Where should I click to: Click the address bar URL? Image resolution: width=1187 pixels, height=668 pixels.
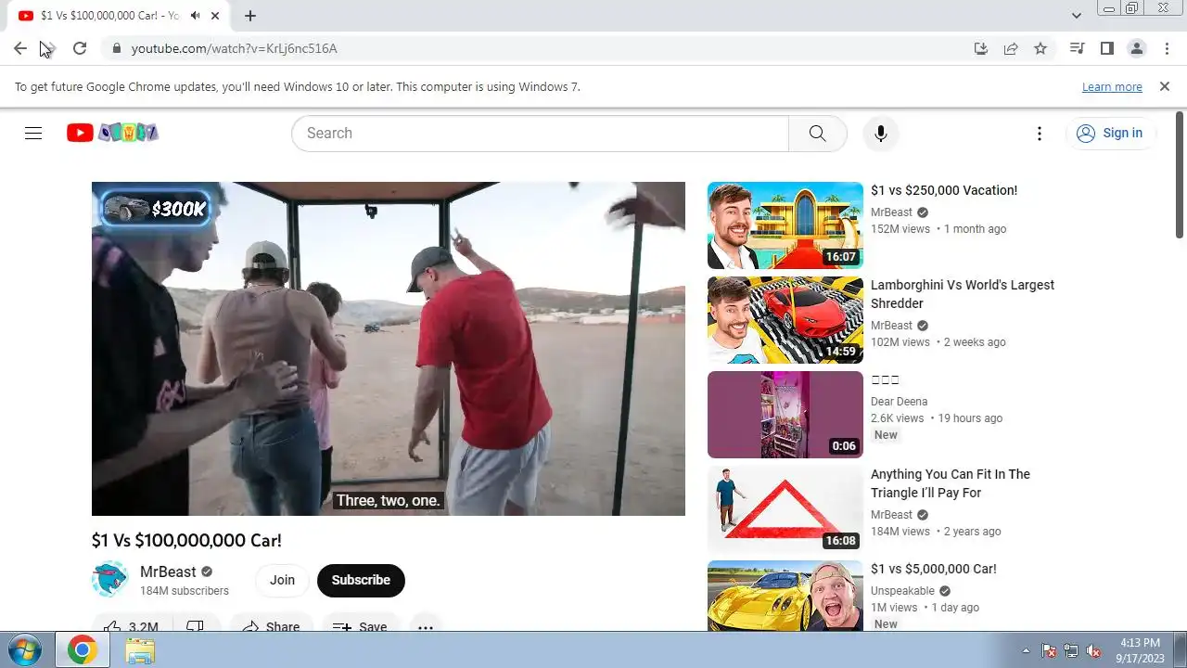coord(234,48)
